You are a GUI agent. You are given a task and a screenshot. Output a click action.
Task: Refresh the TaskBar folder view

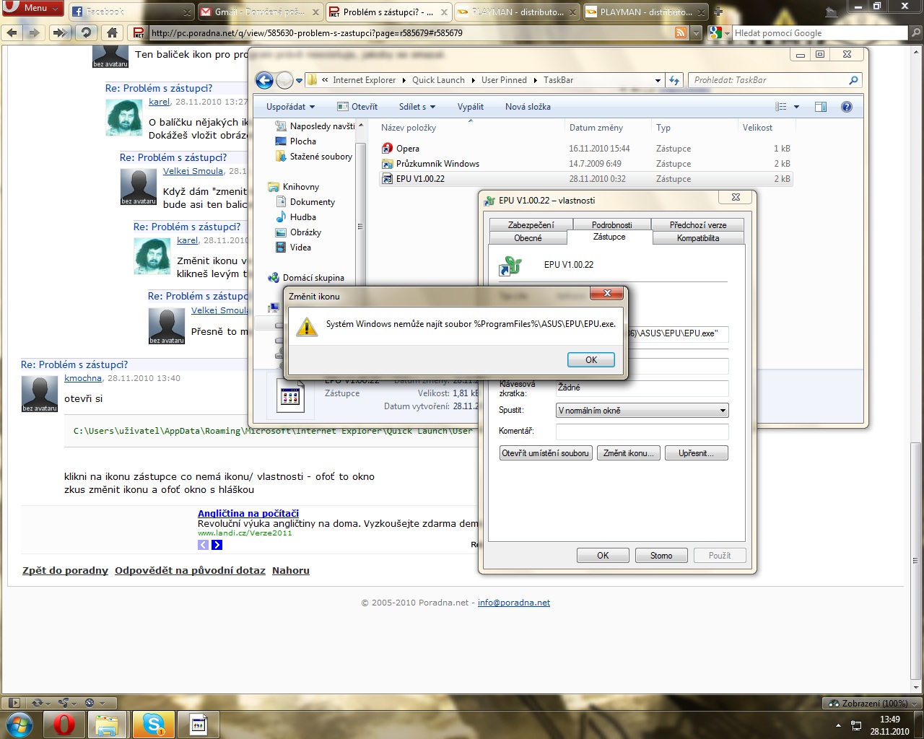coord(674,80)
